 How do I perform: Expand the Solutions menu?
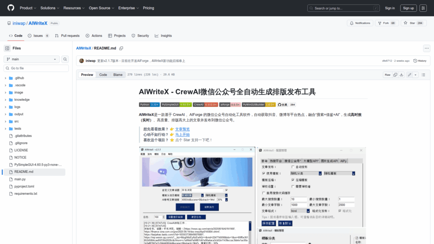50,8
